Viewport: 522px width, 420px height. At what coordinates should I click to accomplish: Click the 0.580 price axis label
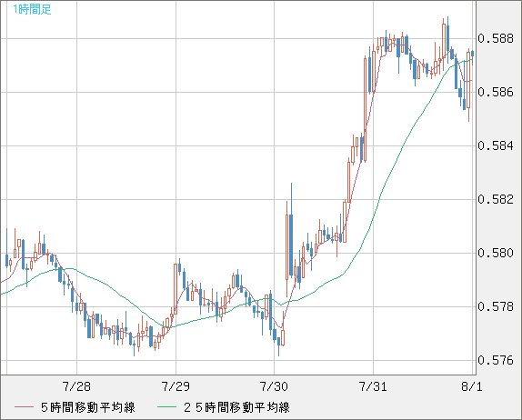coord(496,253)
